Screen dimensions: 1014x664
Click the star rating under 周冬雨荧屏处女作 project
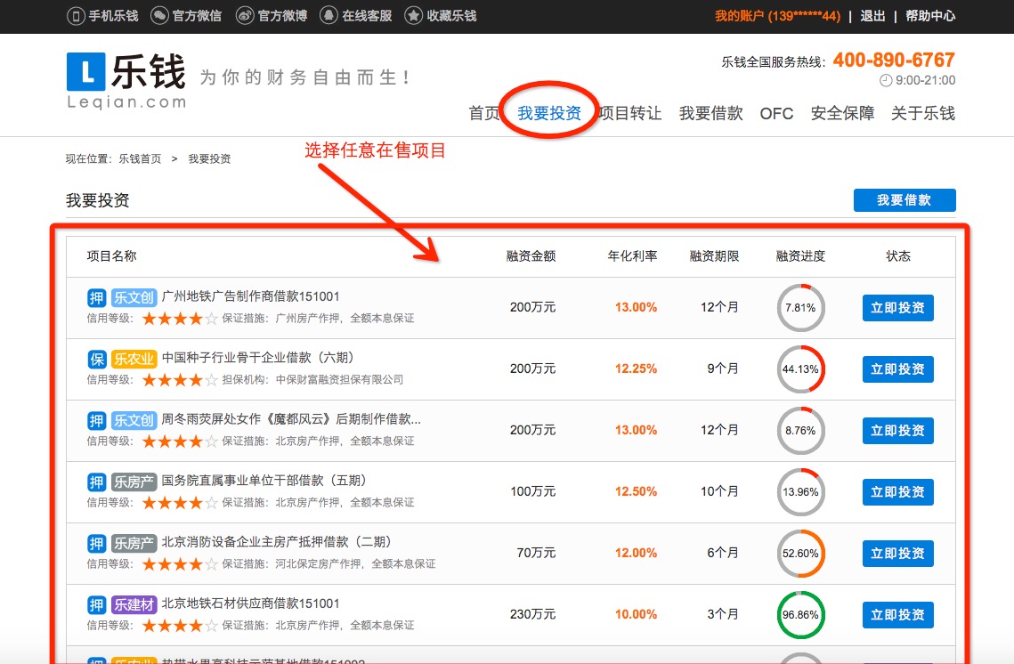click(x=180, y=441)
